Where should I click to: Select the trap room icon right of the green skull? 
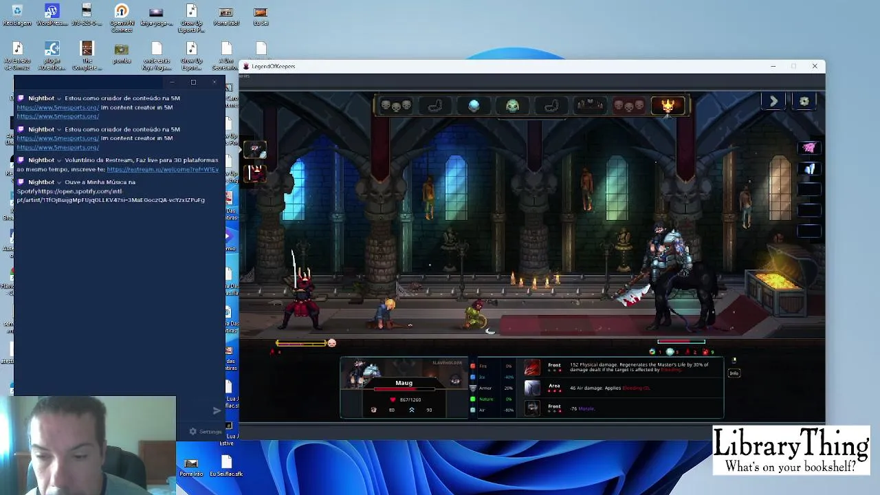(x=551, y=105)
